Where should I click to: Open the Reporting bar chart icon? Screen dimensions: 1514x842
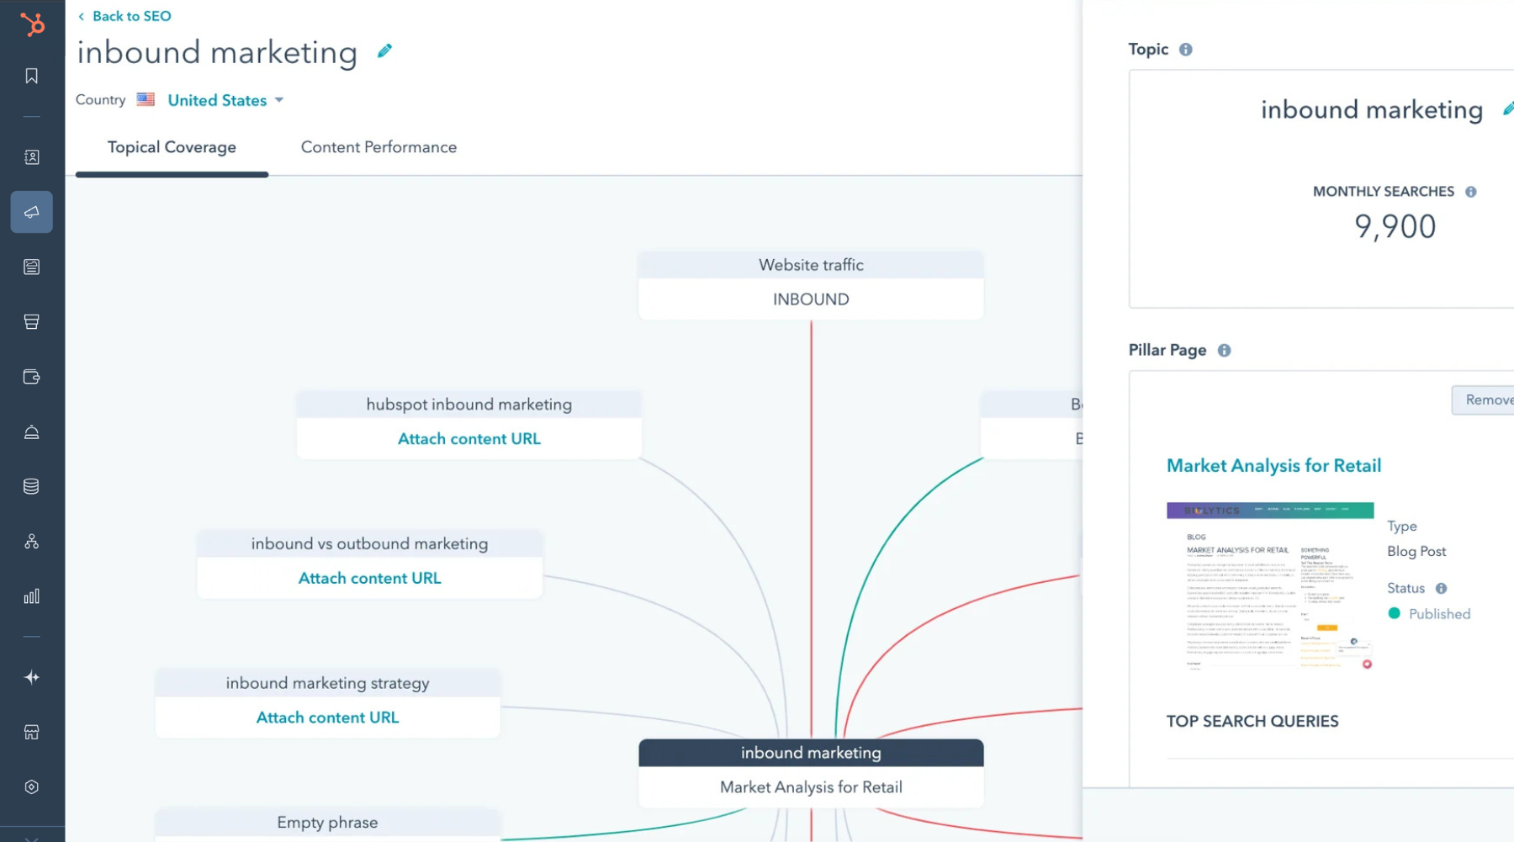pos(32,596)
